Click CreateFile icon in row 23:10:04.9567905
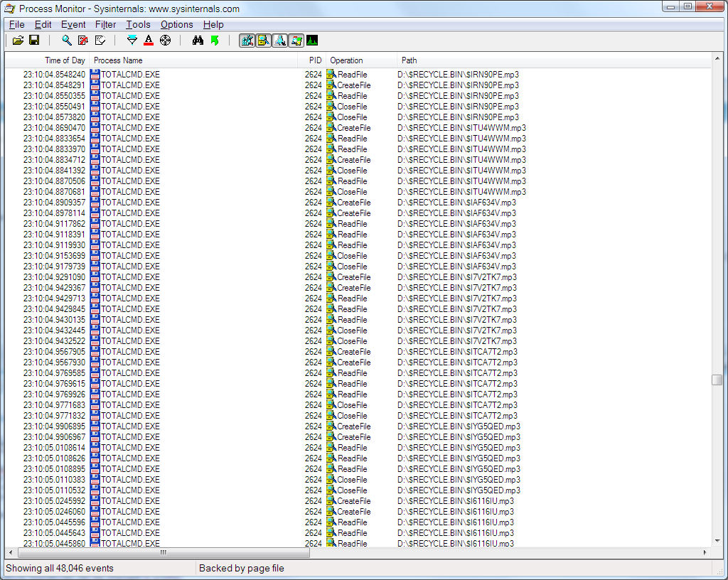 coord(331,352)
